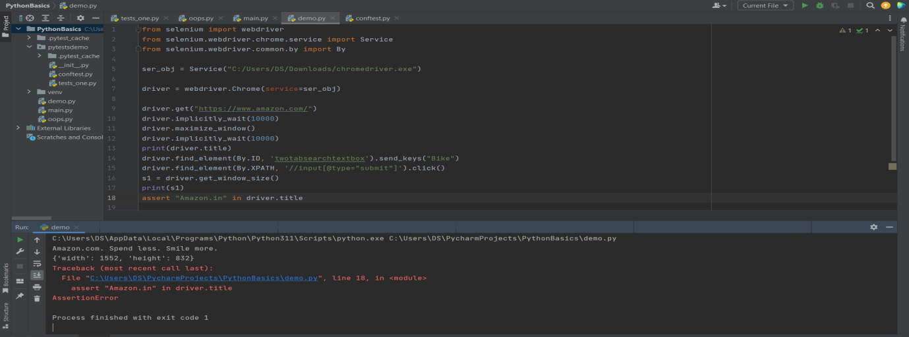The width and height of the screenshot is (909, 337).
Task: Open Run panel settings gear
Action: (x=873, y=227)
